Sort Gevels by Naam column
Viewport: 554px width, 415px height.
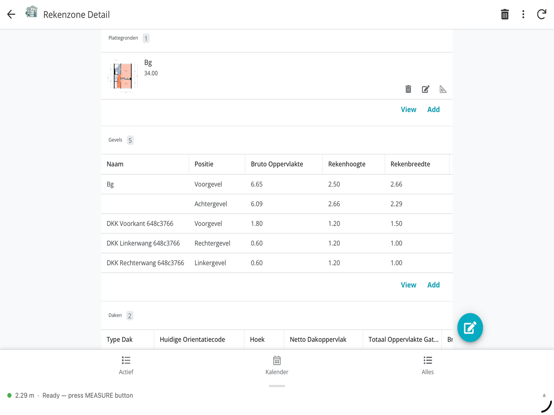[145, 164]
